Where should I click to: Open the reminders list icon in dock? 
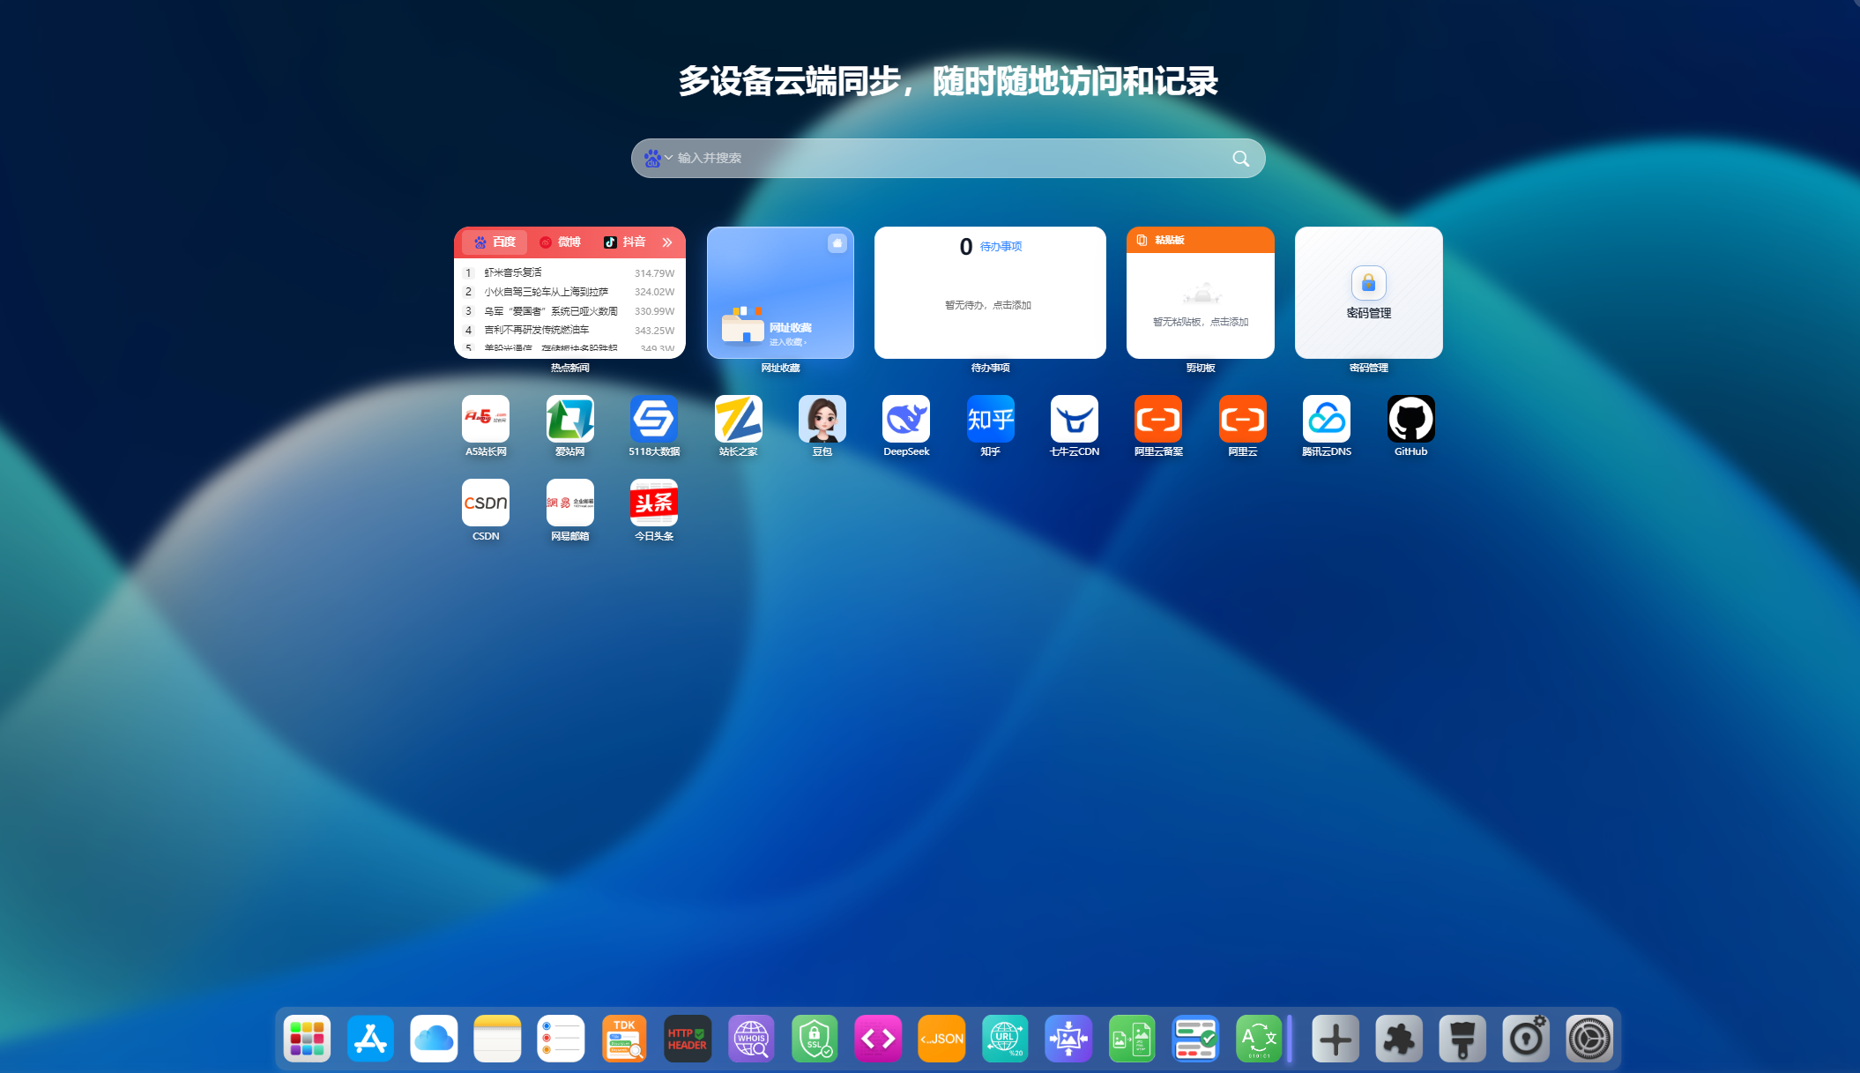click(x=562, y=1039)
